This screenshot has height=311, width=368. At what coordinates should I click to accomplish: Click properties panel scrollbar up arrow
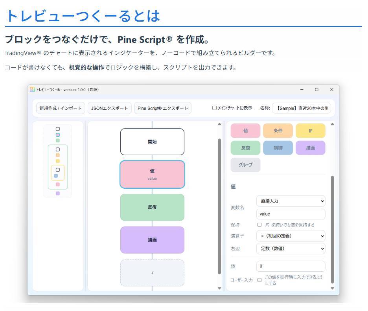332,124
